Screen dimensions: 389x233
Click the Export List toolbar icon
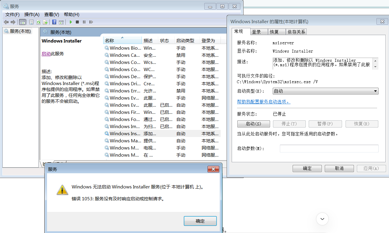[x=45, y=22]
